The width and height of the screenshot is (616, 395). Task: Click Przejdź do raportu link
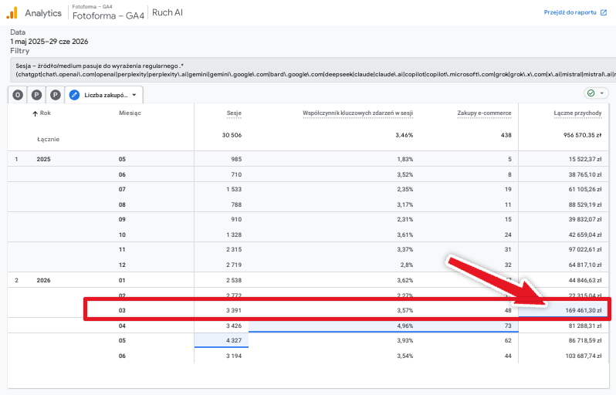click(570, 12)
